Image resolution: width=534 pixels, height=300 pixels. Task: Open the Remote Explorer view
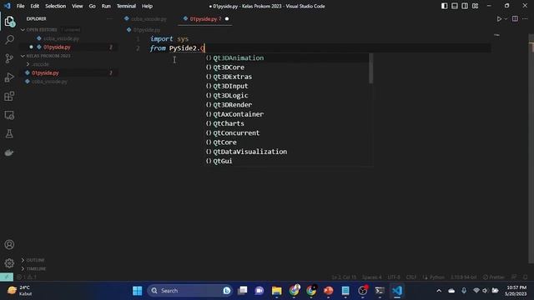pos(9,115)
